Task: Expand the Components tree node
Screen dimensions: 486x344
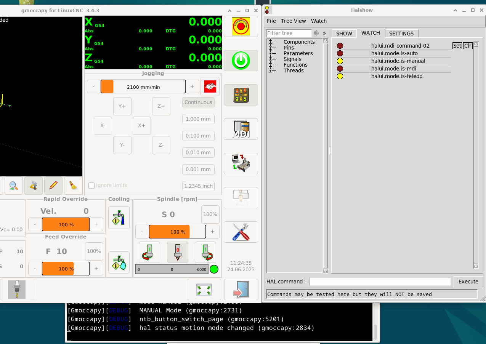Action: pos(270,42)
